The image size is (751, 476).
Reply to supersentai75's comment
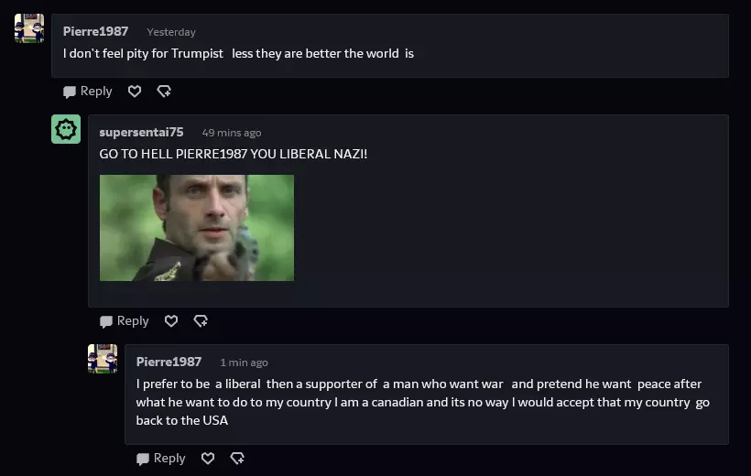(124, 321)
